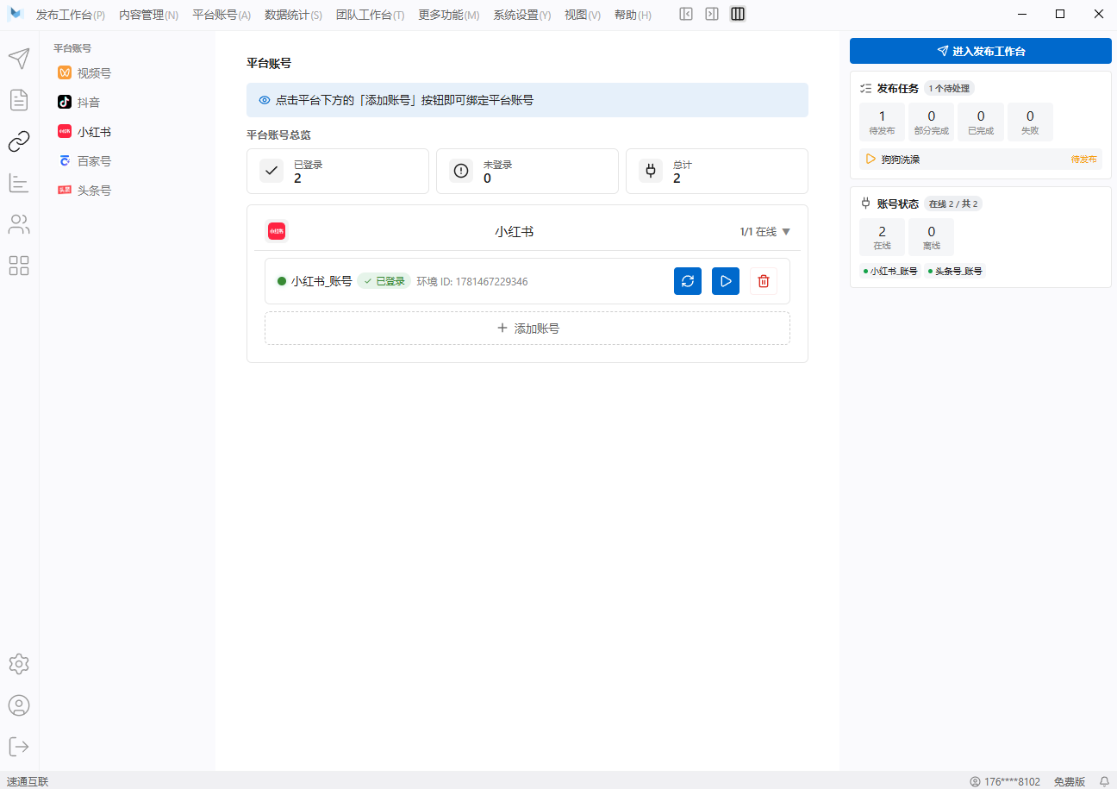Select the platform accounts link sidebar icon
This screenshot has width=1117, height=789.
point(19,141)
